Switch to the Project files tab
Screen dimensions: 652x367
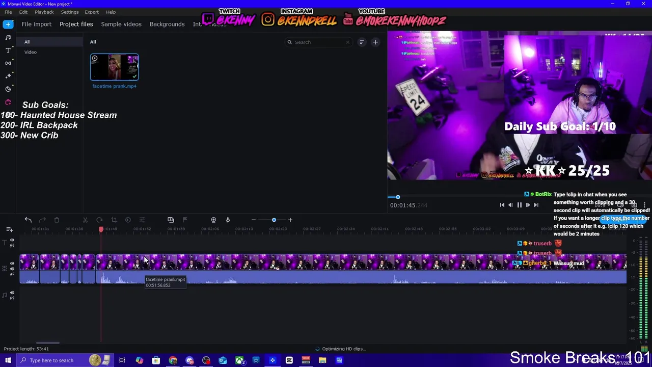76,24
